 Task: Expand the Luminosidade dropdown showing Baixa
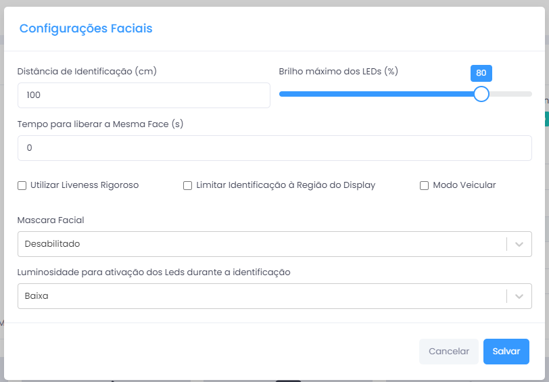[274, 296]
